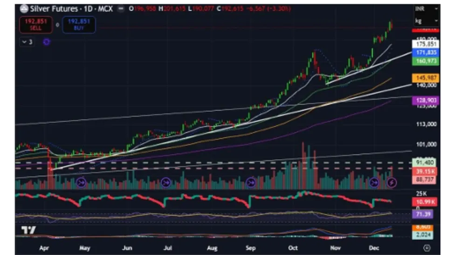
Task: Open the Silver Futures · 1D · MCX symbol title
Action: (71, 9)
